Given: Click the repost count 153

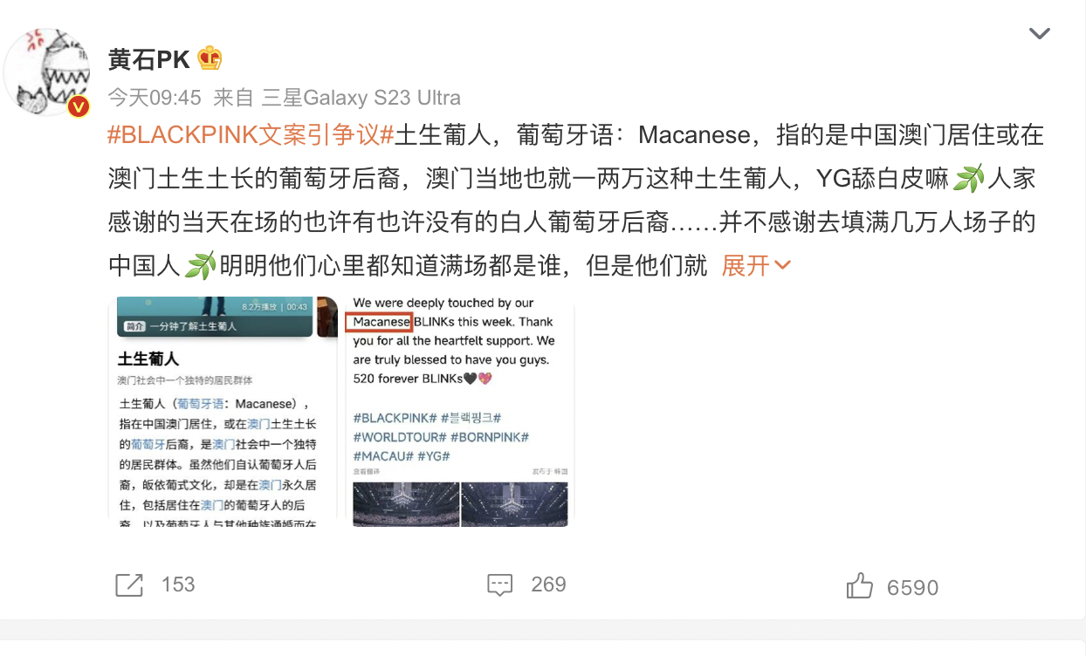Looking at the screenshot, I should 178,584.
